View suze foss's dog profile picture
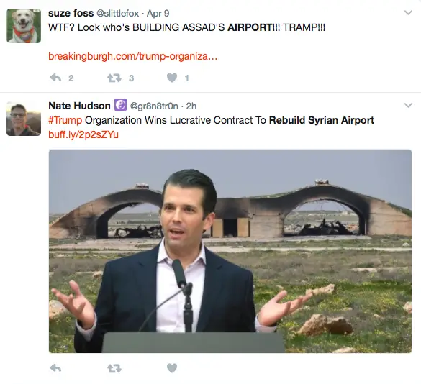The height and width of the screenshot is (384, 421). click(x=24, y=26)
